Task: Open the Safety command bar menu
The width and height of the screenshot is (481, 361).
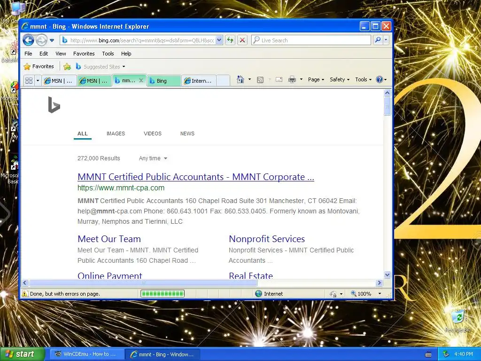Action: (339, 79)
